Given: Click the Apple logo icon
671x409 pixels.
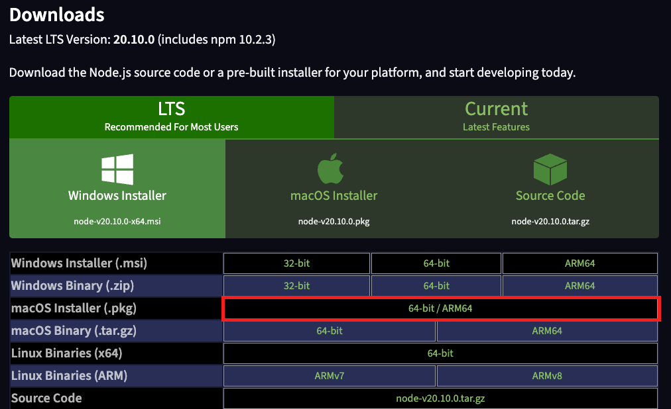Looking at the screenshot, I should tap(330, 169).
